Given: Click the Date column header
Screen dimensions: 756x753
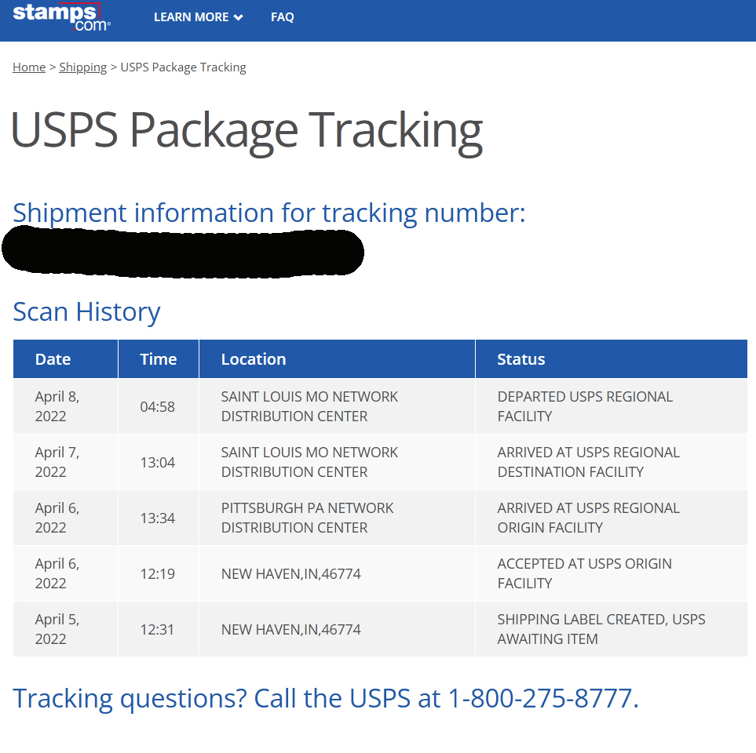Looking at the screenshot, I should (53, 359).
